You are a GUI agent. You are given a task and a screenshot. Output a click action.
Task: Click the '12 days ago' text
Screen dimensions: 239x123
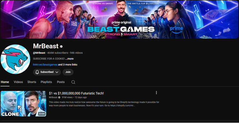[x=81, y=97]
